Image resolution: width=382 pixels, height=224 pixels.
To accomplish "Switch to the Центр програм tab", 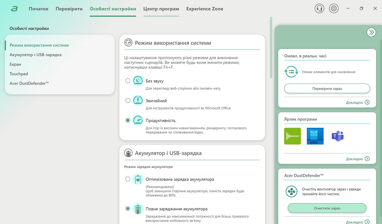I will 161,9.
